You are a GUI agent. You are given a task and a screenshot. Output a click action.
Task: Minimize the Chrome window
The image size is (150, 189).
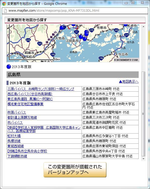[x=126, y=3]
